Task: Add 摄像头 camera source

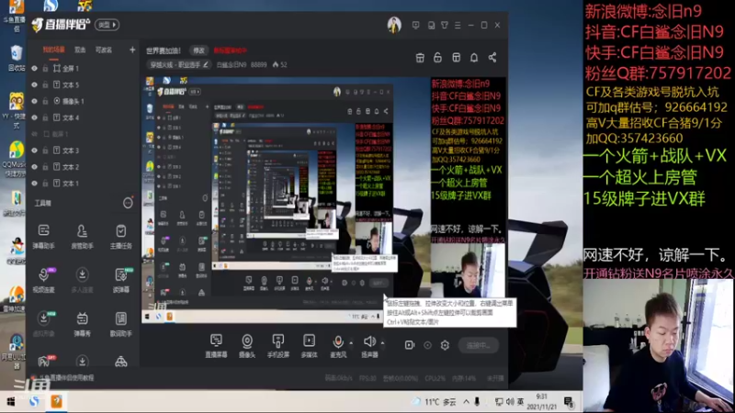Action: tap(247, 346)
